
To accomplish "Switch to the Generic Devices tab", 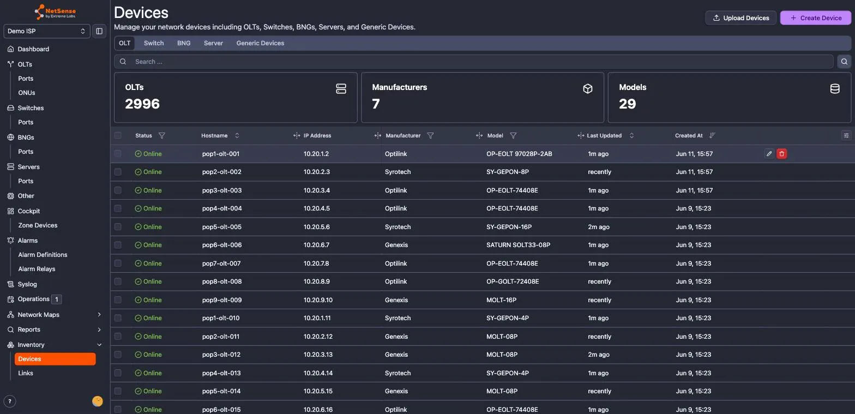I will coord(260,43).
